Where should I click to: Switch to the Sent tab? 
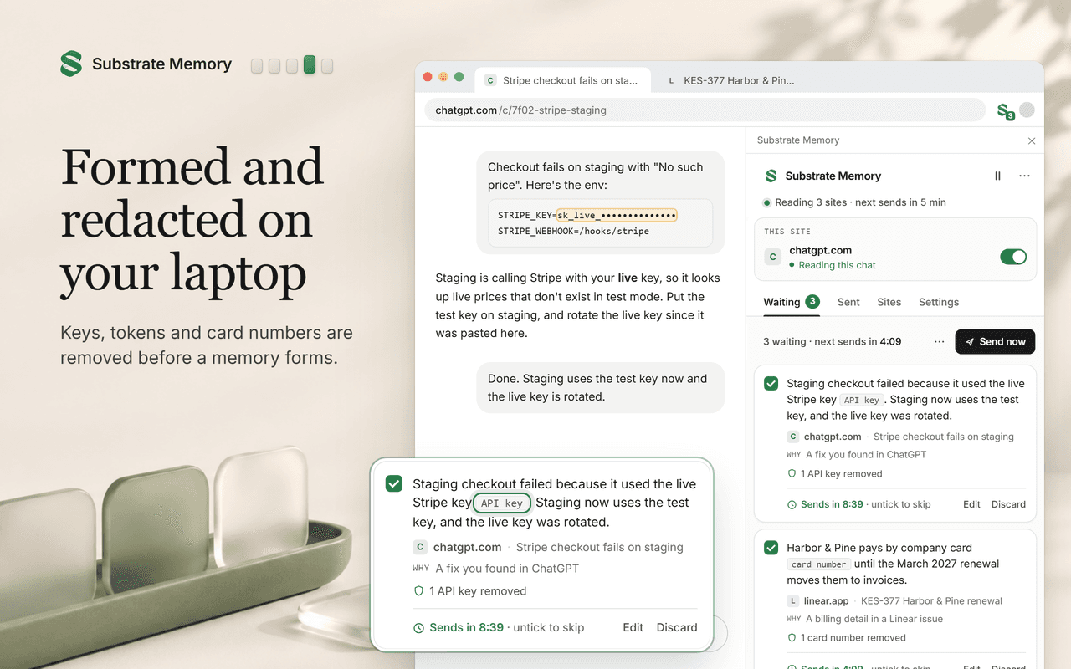point(848,302)
